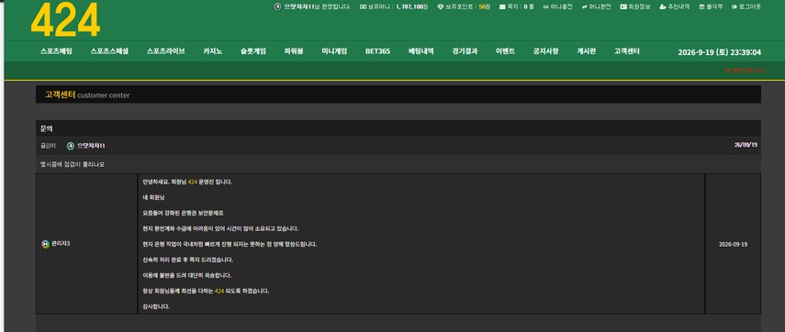Image resolution: width=785 pixels, height=332 pixels.
Task: Open 출석부 attendance page
Action: coord(711,7)
